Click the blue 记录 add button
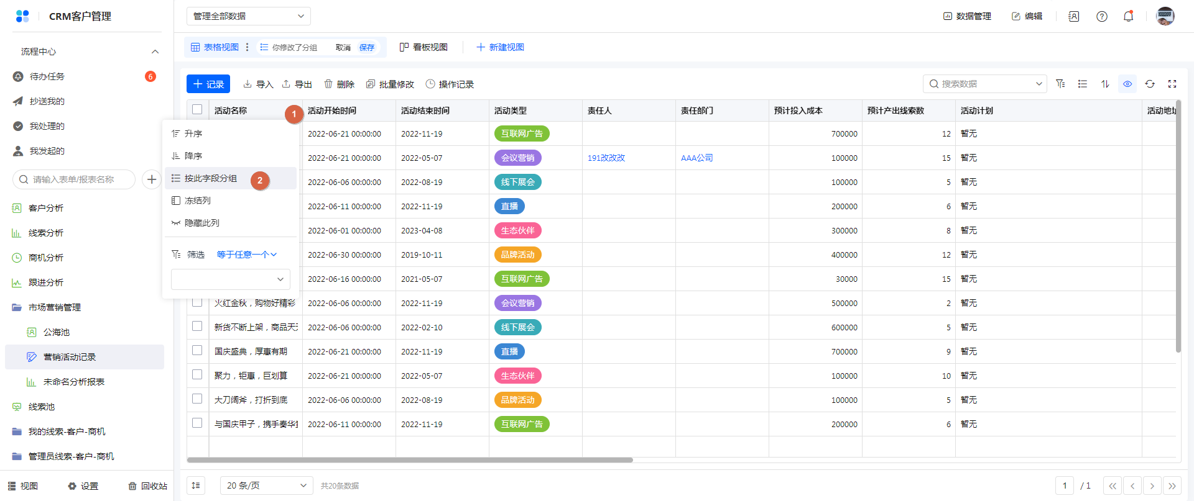 coord(208,84)
